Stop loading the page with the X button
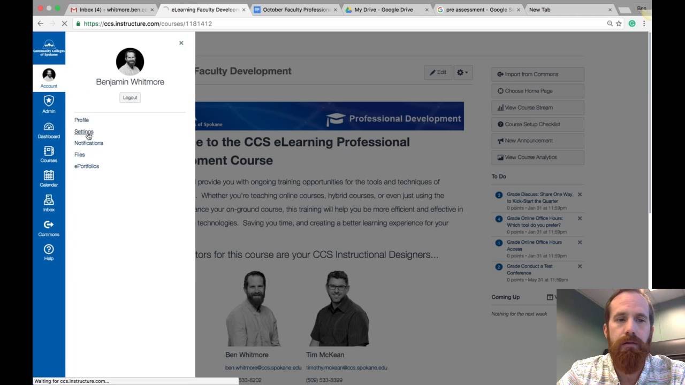Image resolution: width=685 pixels, height=385 pixels. click(64, 24)
